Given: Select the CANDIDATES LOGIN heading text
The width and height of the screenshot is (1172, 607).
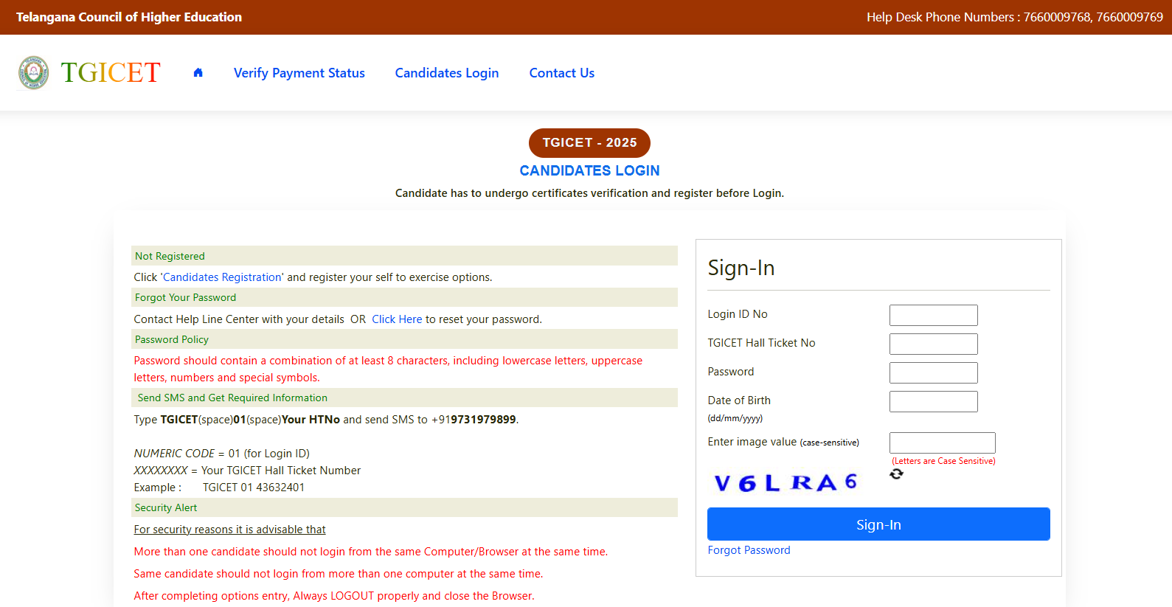Looking at the screenshot, I should pos(589,170).
